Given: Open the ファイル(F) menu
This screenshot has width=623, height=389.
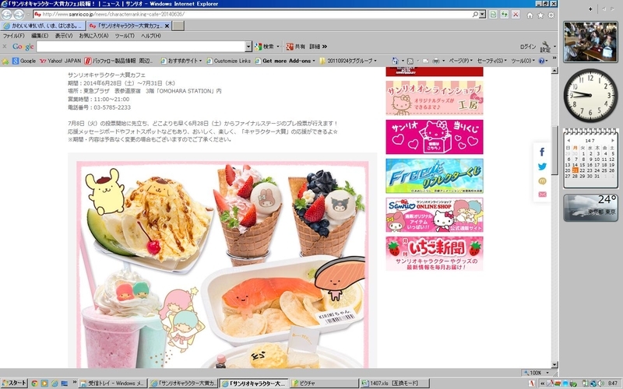Looking at the screenshot, I should [13, 36].
